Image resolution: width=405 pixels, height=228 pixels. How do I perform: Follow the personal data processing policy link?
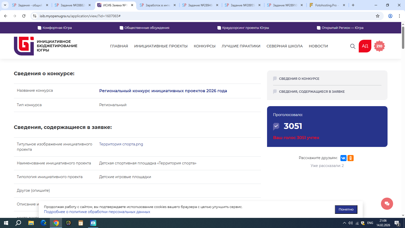coord(97,212)
